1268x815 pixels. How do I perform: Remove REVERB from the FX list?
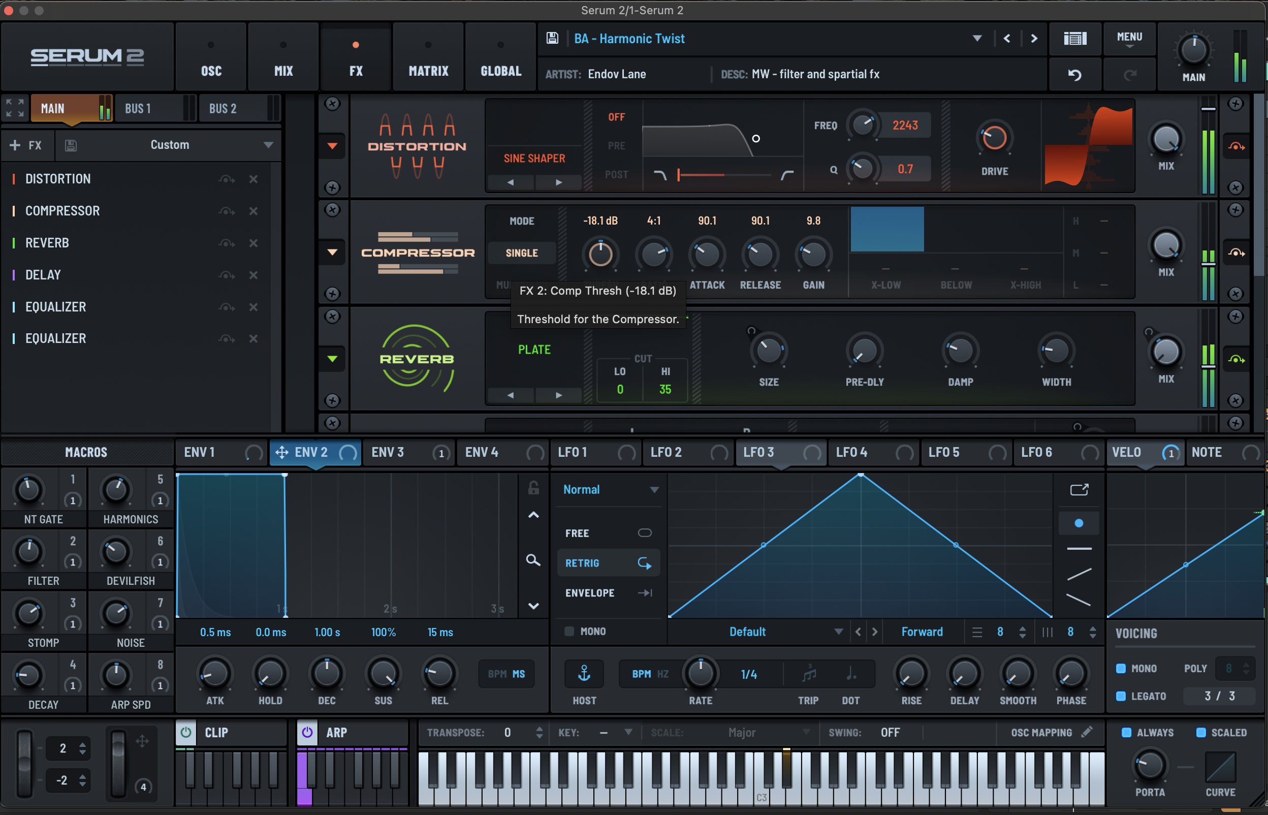coord(253,243)
